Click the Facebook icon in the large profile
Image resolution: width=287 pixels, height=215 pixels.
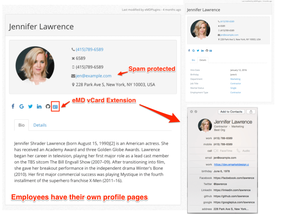click(13, 106)
